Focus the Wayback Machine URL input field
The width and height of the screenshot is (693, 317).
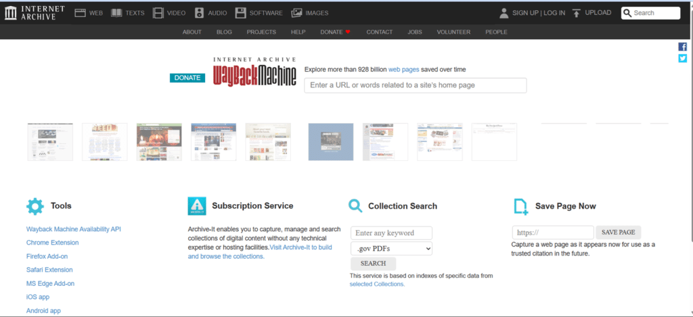click(415, 85)
